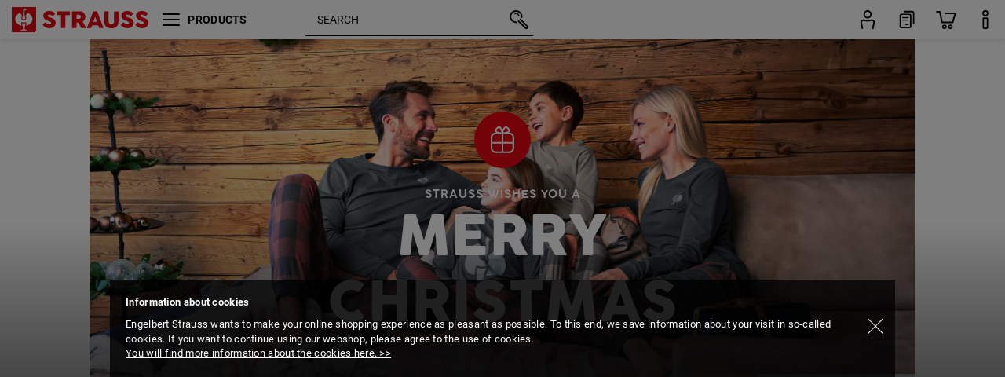Expand the PRODUCTS menu
The width and height of the screenshot is (1005, 377).
pyautogui.click(x=217, y=20)
